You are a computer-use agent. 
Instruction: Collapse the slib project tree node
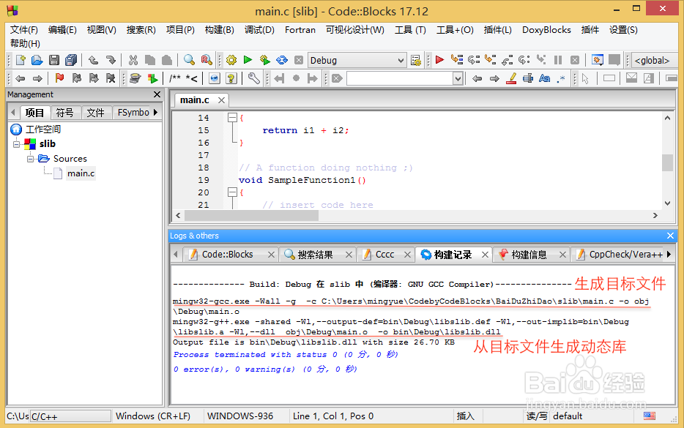[17, 144]
